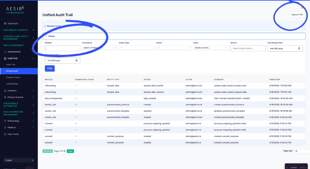This screenshot has height=169, width=310.
Task: Expand the Incidents submenu chevron
Action: (33, 91)
